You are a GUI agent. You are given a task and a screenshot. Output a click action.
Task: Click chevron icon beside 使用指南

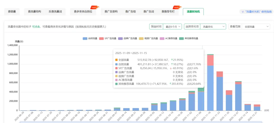click(243, 12)
